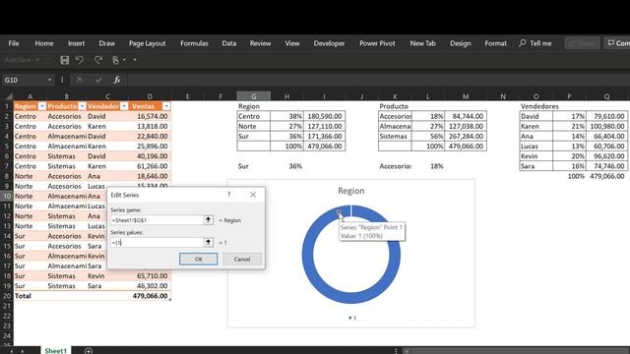
Task: Click the 65,710.00 cell in Ventas column
Action: tap(150, 275)
